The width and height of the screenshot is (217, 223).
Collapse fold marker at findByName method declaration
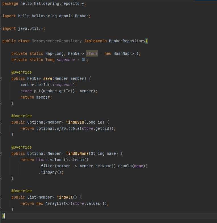coord(1,154)
